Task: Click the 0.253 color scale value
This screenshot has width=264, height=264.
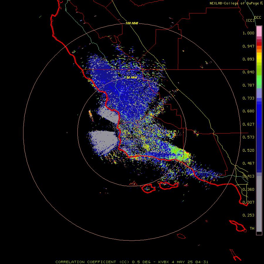Action: (x=248, y=215)
